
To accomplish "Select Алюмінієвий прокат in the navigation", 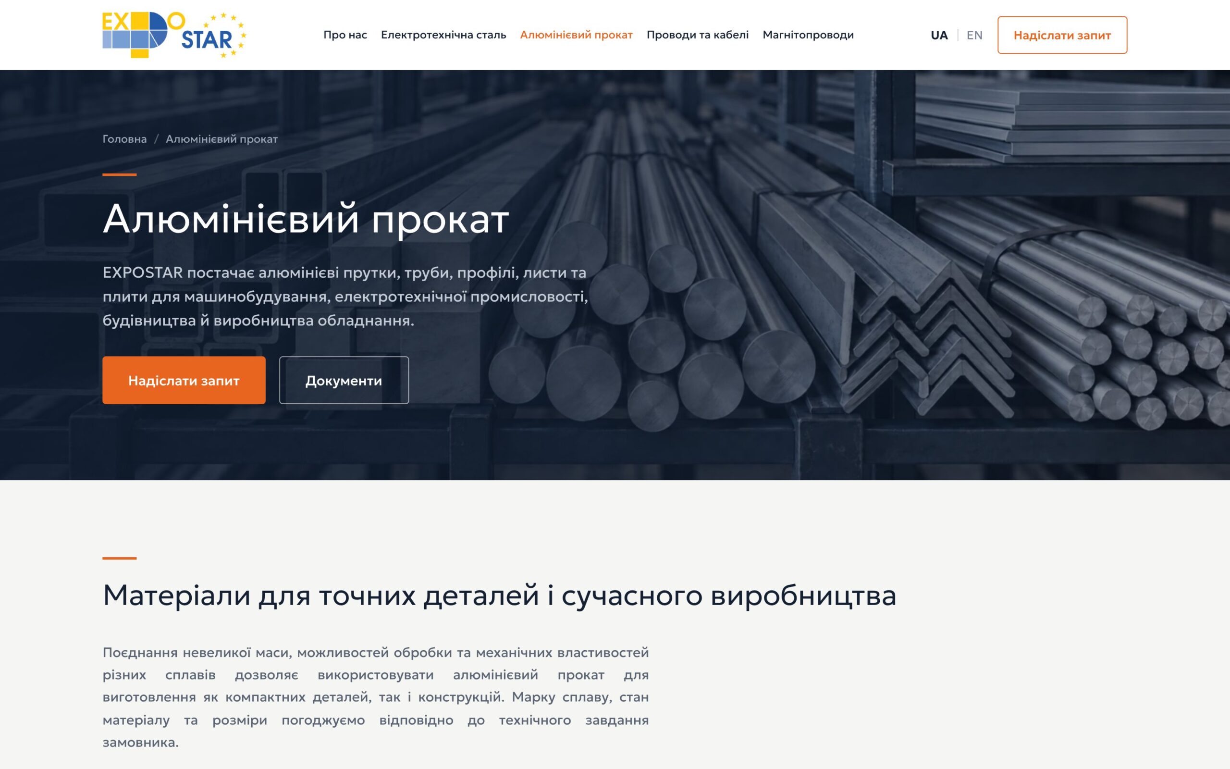I will [576, 35].
